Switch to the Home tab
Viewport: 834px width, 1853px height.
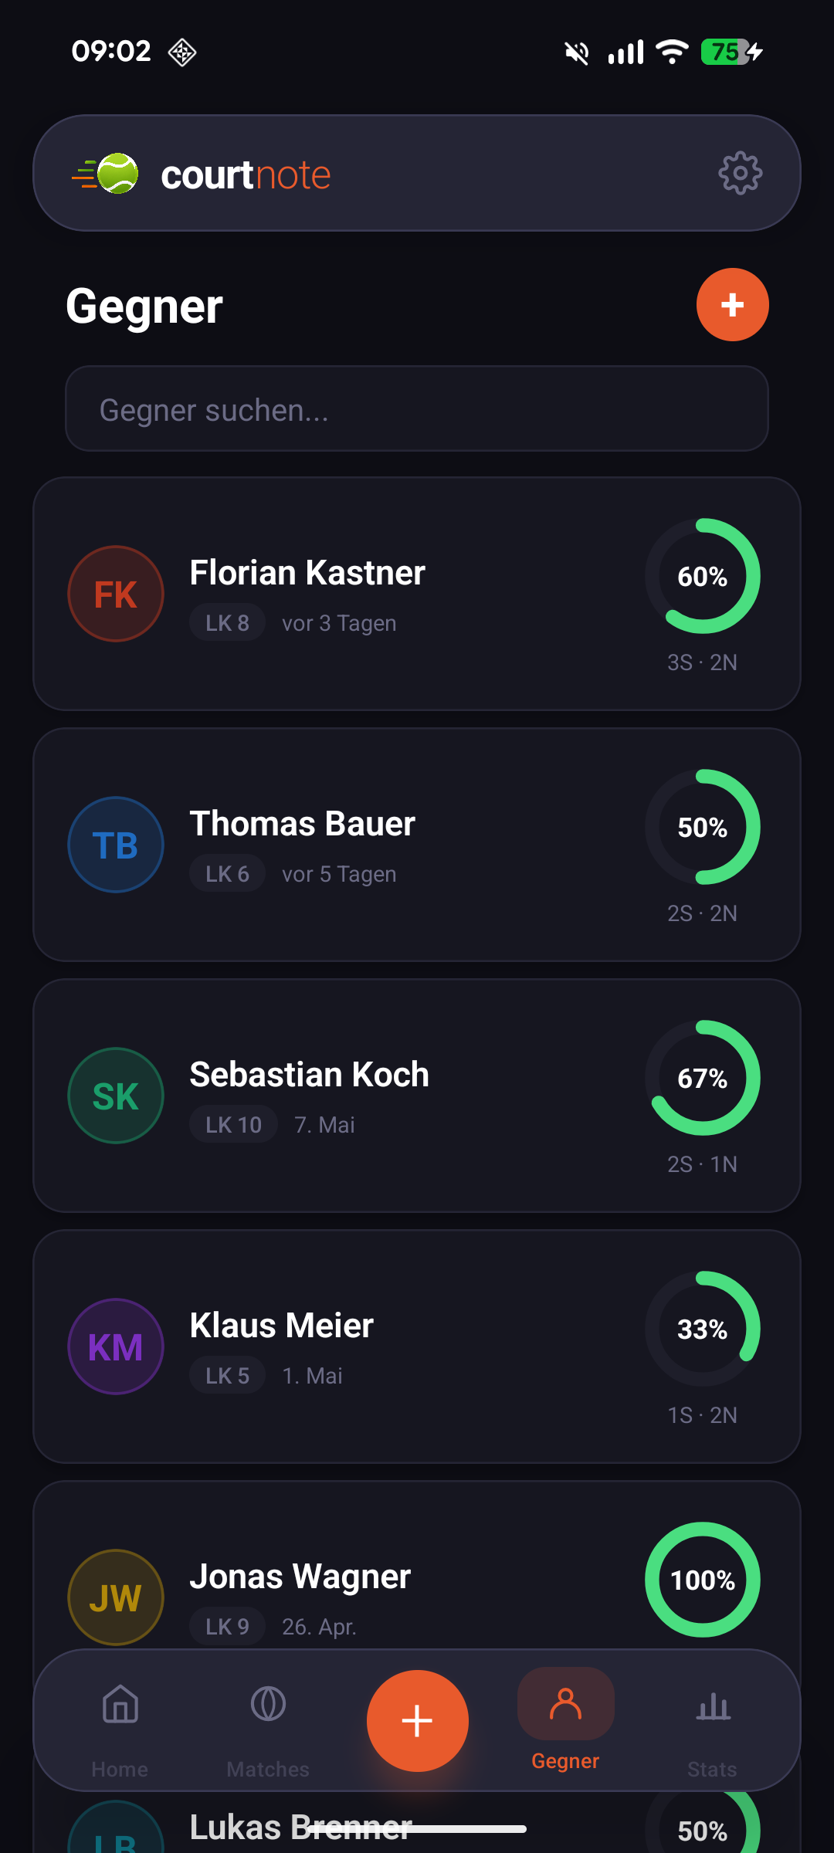tap(120, 1729)
